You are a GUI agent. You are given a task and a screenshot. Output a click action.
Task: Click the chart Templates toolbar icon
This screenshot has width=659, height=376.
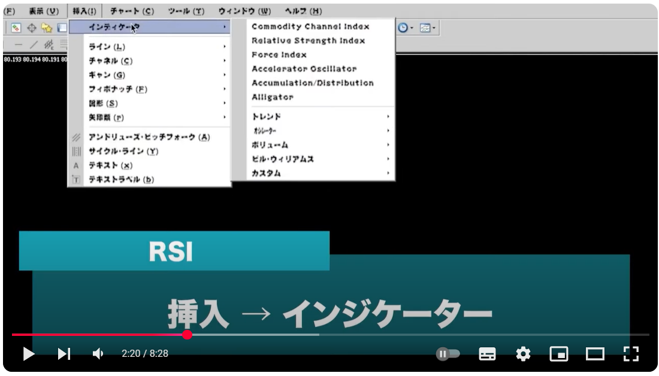click(x=425, y=28)
